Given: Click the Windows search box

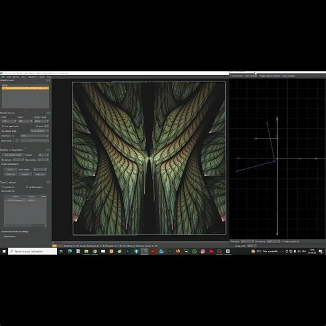Looking at the screenshot, I should (x=33, y=251).
